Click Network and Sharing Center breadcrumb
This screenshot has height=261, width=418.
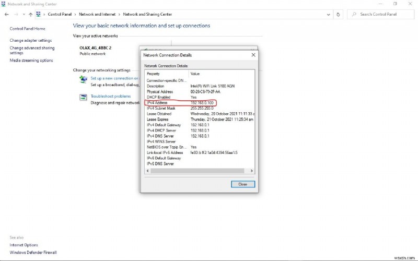pyautogui.click(x=147, y=15)
